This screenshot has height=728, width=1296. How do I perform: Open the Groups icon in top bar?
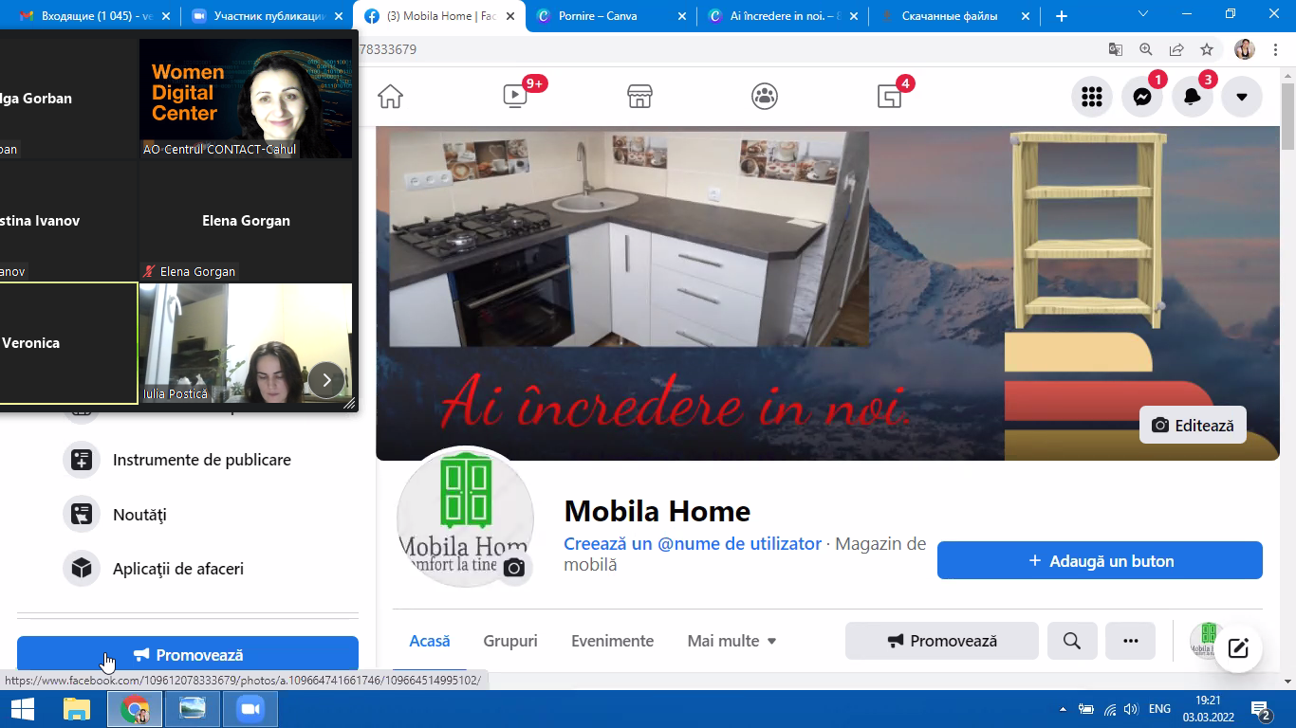765,96
